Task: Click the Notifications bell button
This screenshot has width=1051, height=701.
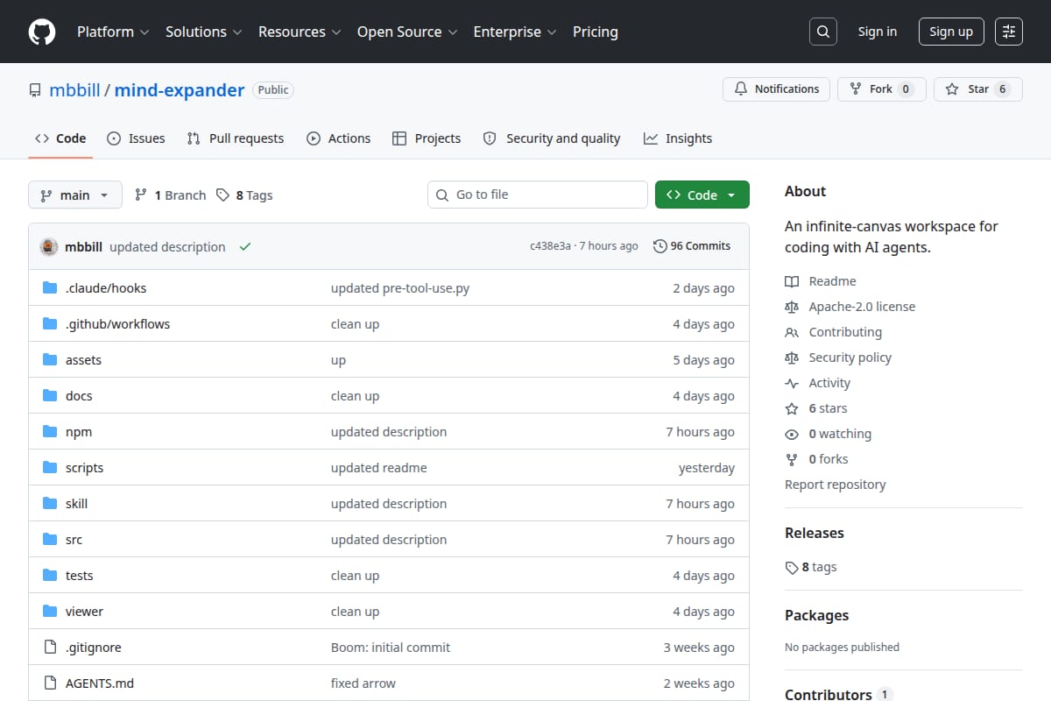Action: pos(776,89)
